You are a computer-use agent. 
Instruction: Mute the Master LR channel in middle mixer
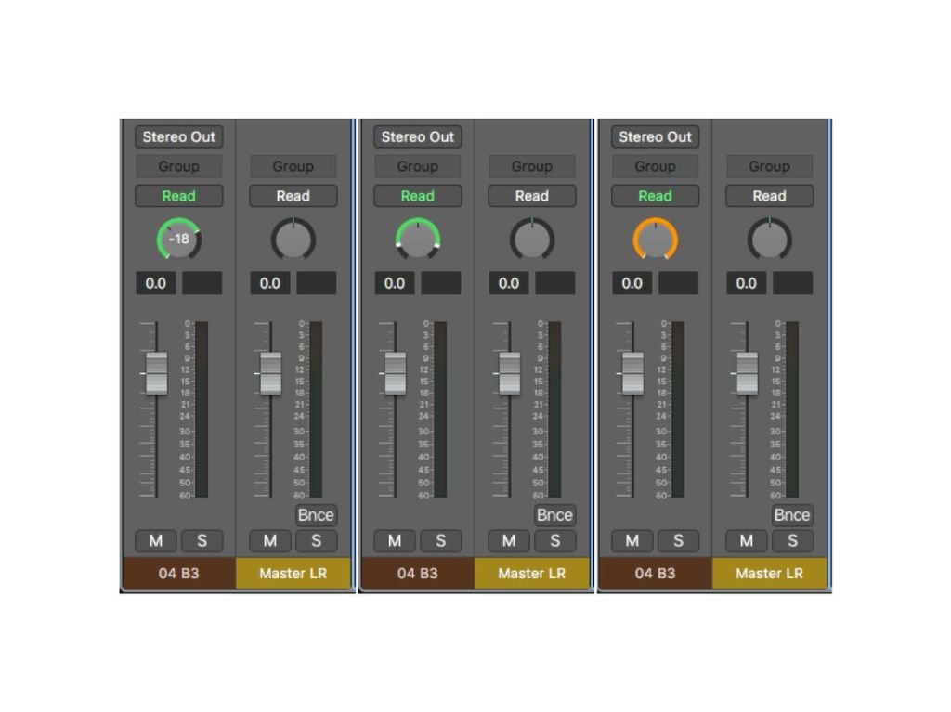[x=509, y=541]
